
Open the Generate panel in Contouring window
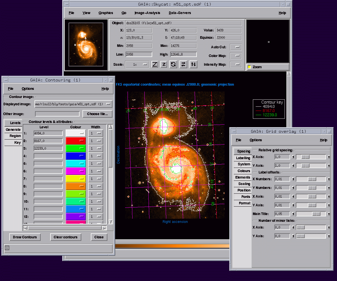(13, 129)
